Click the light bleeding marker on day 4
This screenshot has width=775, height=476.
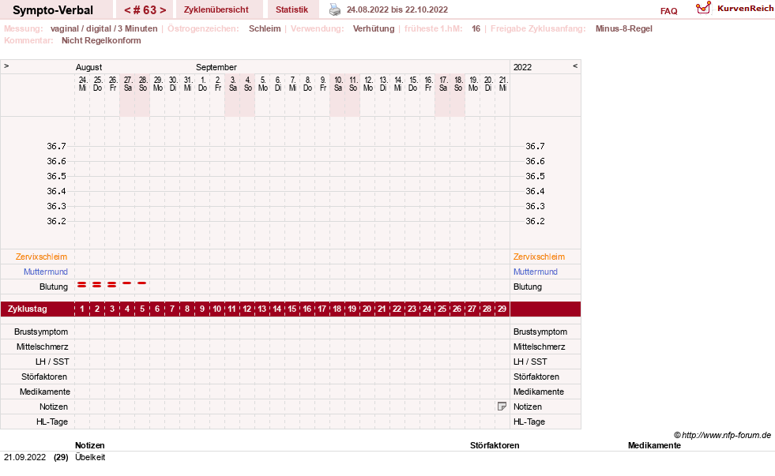click(x=127, y=283)
